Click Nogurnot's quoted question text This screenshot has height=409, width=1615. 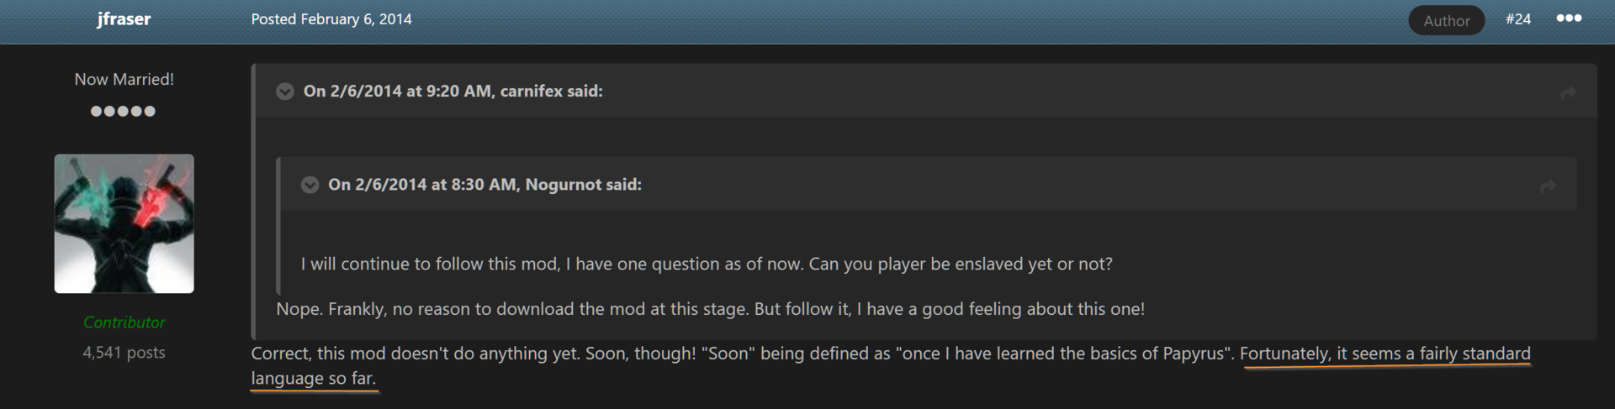pos(707,264)
